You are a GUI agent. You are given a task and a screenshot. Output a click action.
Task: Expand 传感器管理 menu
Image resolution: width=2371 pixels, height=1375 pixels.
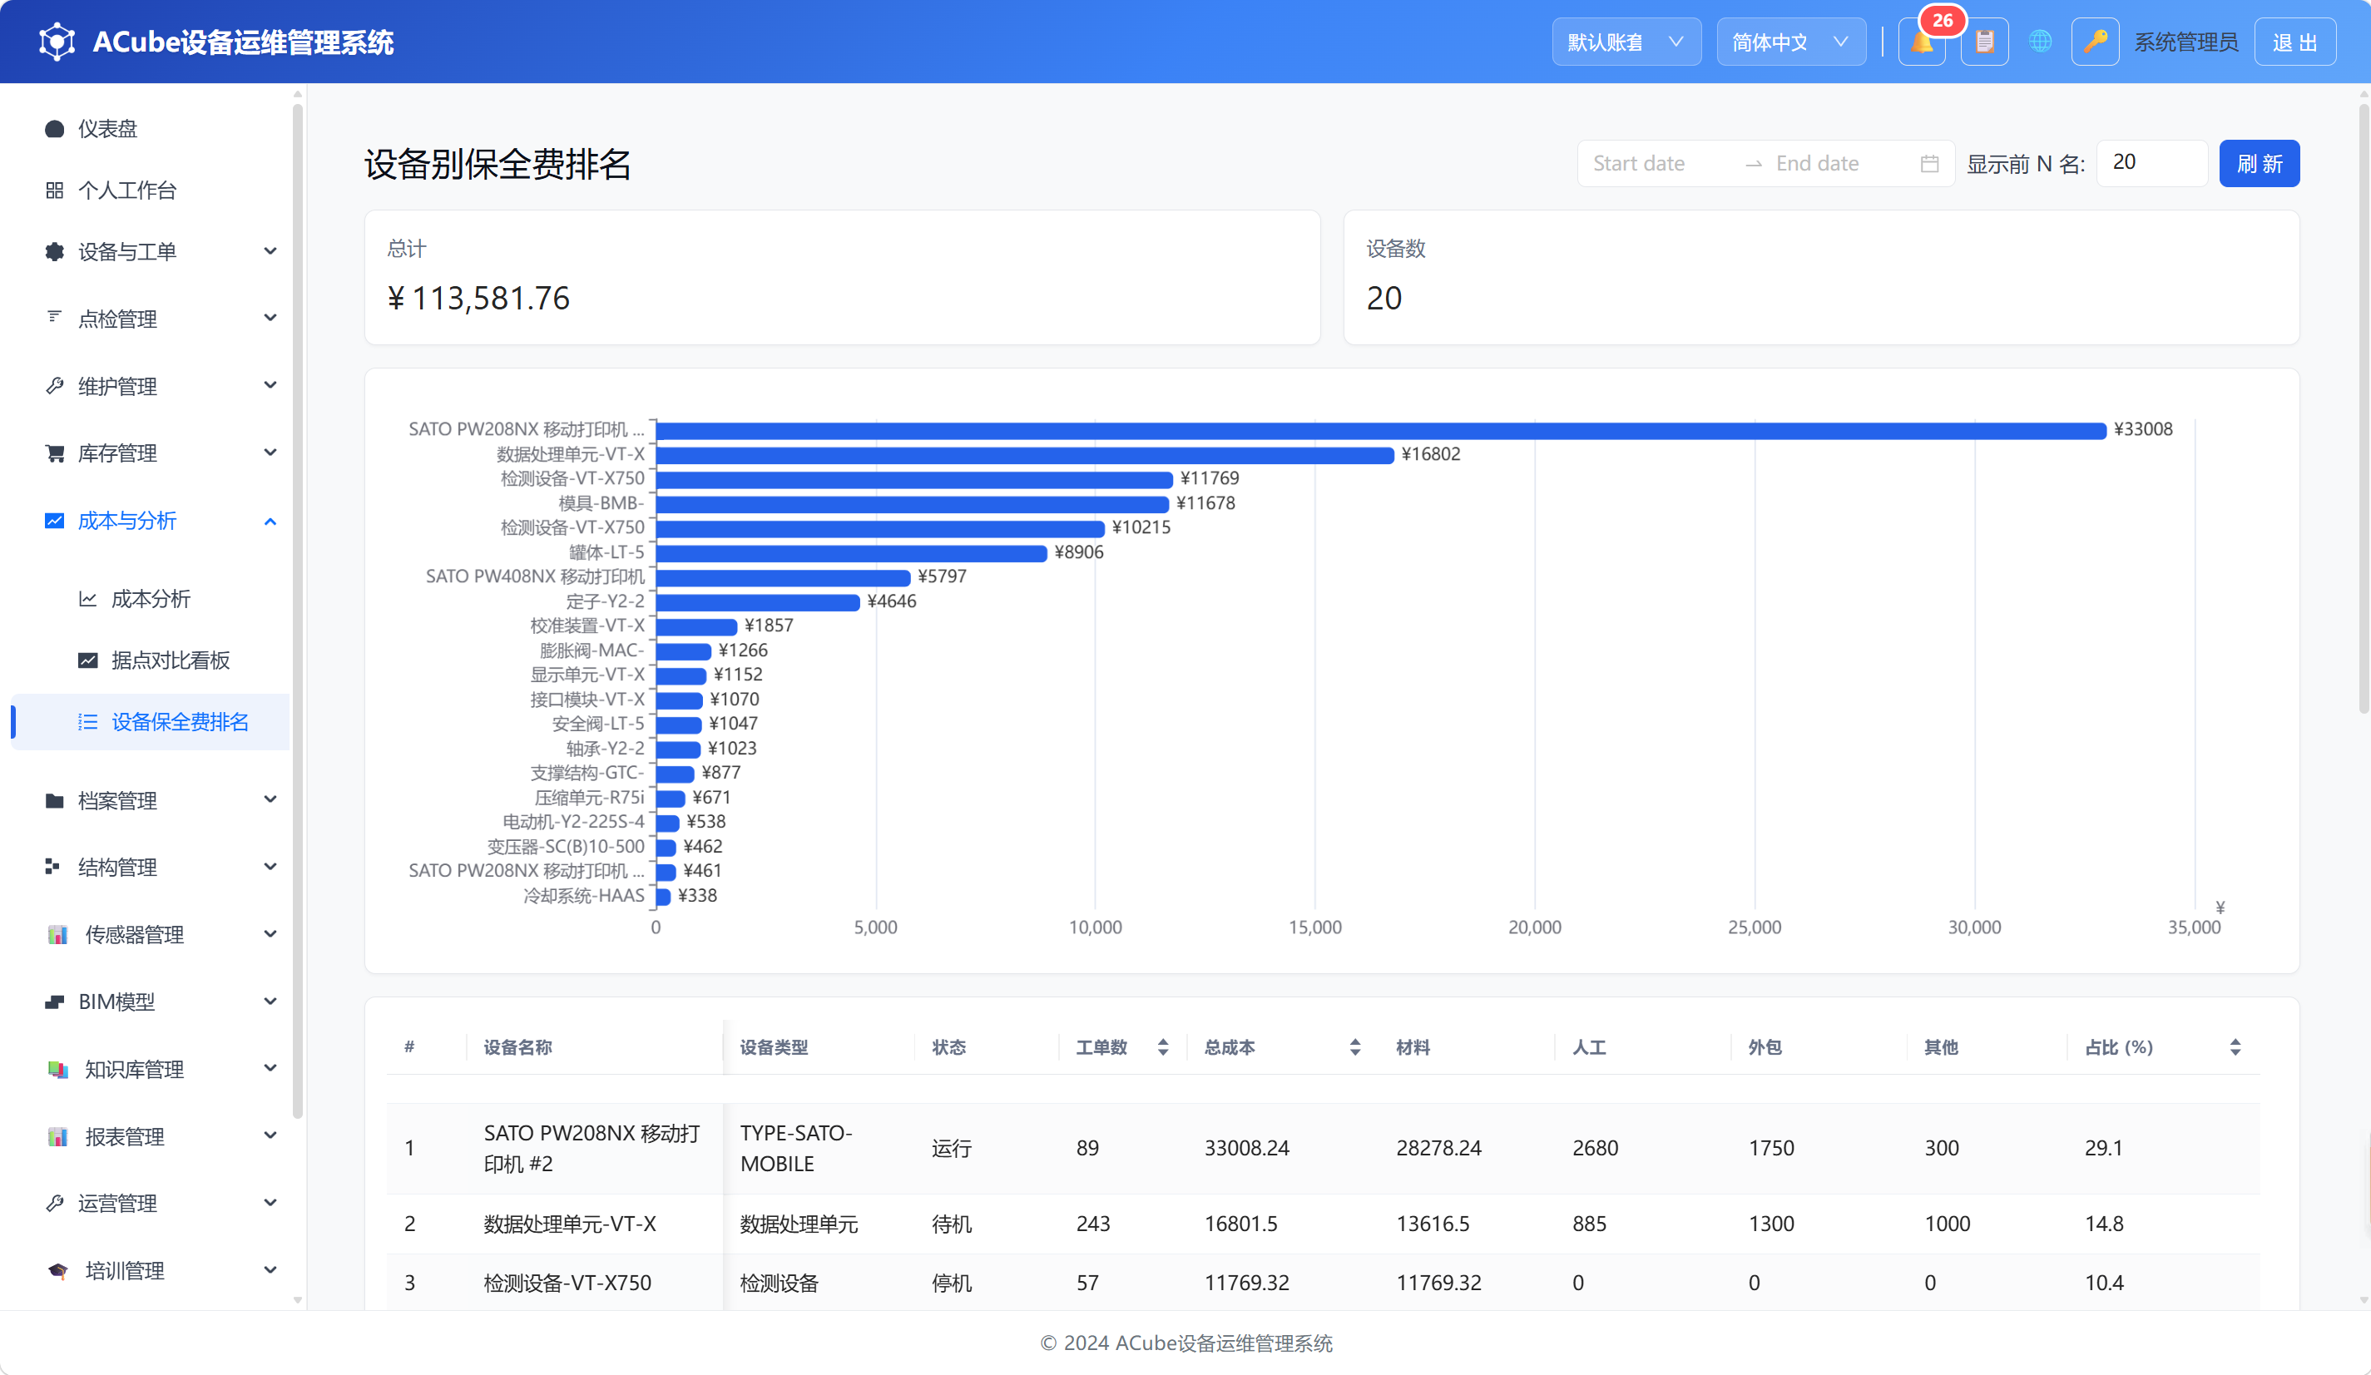tap(151, 934)
